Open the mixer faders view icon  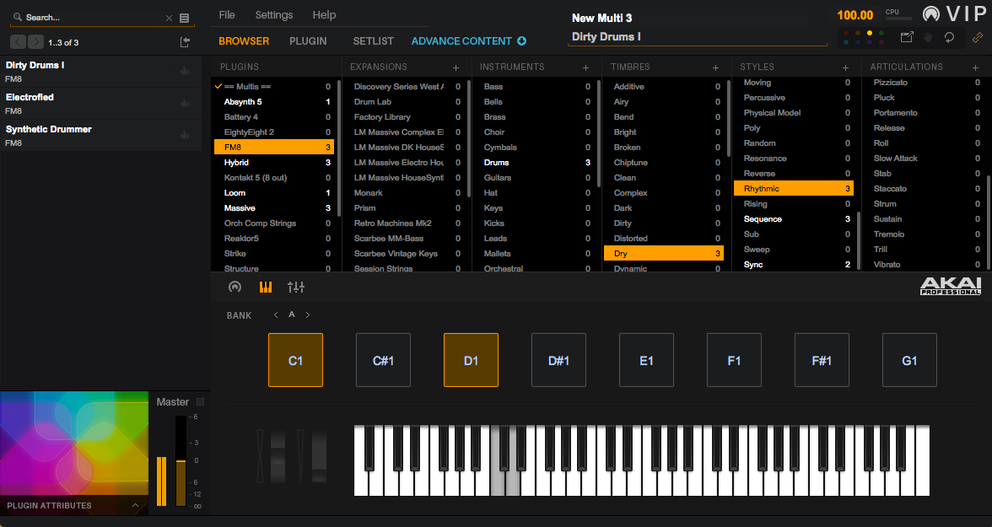pos(296,288)
